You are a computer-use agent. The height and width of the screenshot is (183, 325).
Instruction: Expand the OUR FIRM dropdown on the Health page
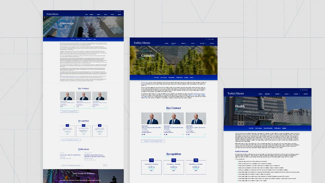[296, 94]
